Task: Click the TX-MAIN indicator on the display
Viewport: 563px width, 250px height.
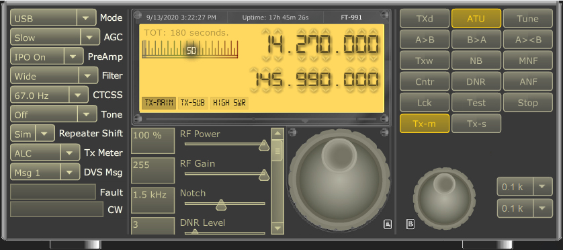Action: pos(159,103)
